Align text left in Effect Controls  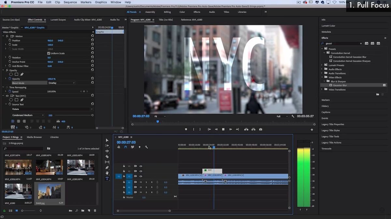point(13,121)
